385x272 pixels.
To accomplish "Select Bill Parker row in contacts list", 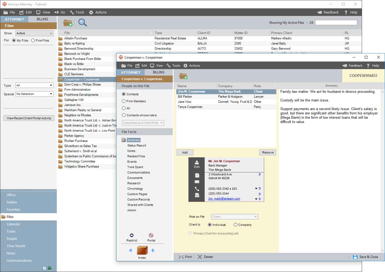I will pos(226,97).
